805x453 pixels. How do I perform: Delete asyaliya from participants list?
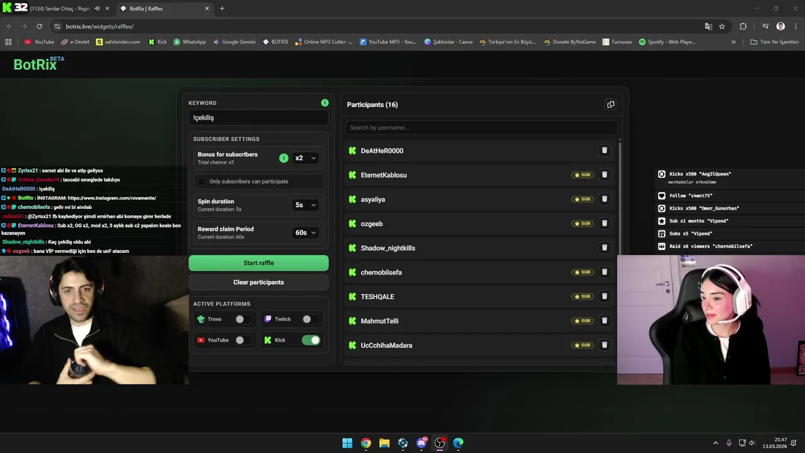pyautogui.click(x=604, y=199)
